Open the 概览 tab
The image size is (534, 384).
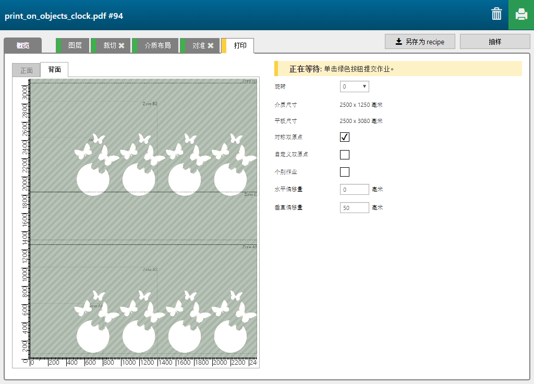pos(23,45)
